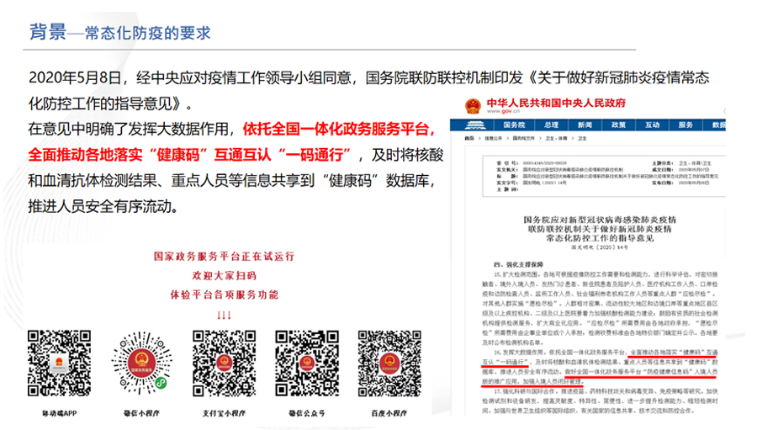
Task: Click the 移动端APP caption
Action: coord(60,413)
